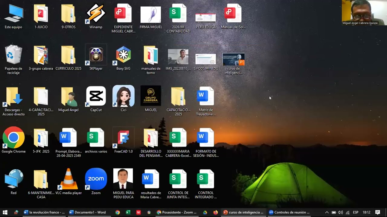Image resolution: width=387 pixels, height=217 pixels.
Task: Open the Papelera de reciclaje icon
Action: click(x=14, y=60)
